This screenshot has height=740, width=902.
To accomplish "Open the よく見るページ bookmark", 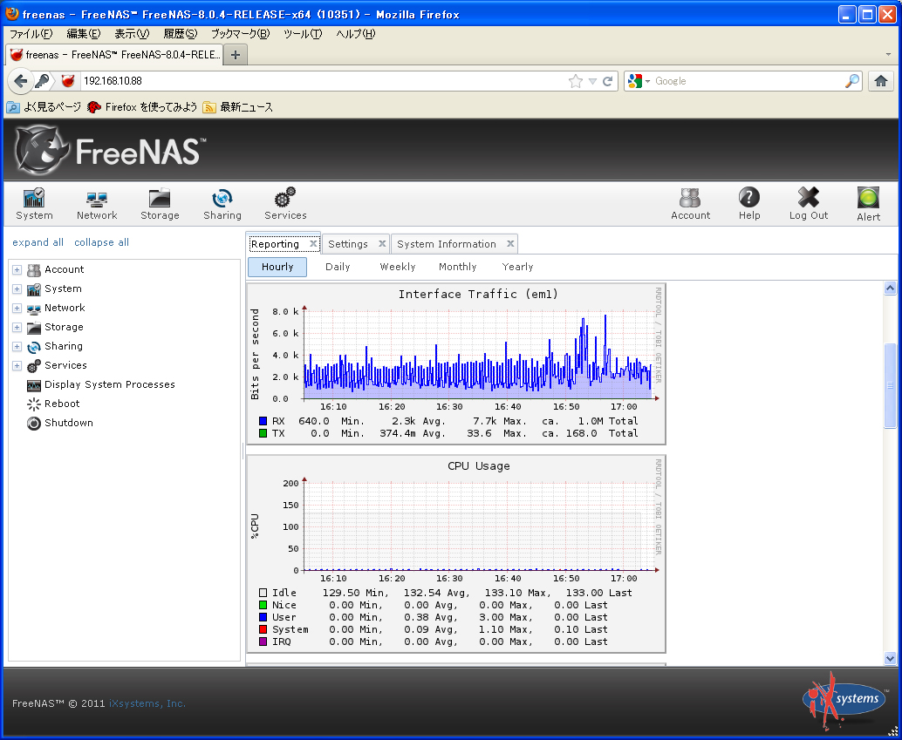I will 44,107.
